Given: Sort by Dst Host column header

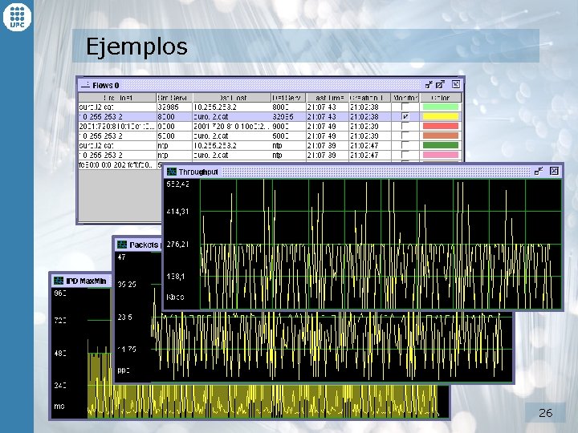Looking at the screenshot, I should pyautogui.click(x=232, y=98).
